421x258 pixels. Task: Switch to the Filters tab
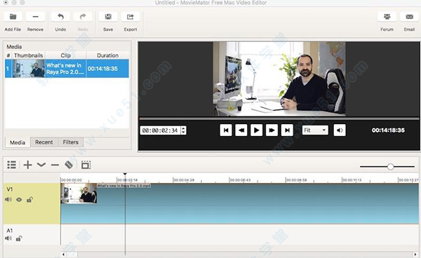click(71, 142)
